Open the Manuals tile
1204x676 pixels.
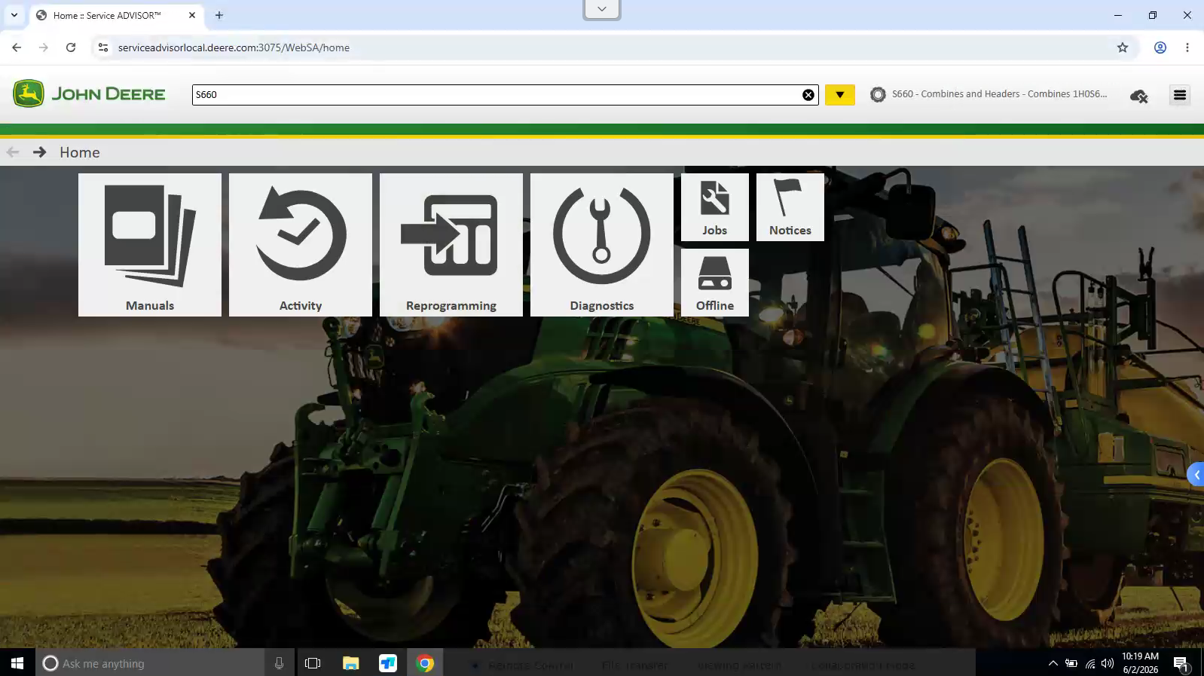pos(150,245)
